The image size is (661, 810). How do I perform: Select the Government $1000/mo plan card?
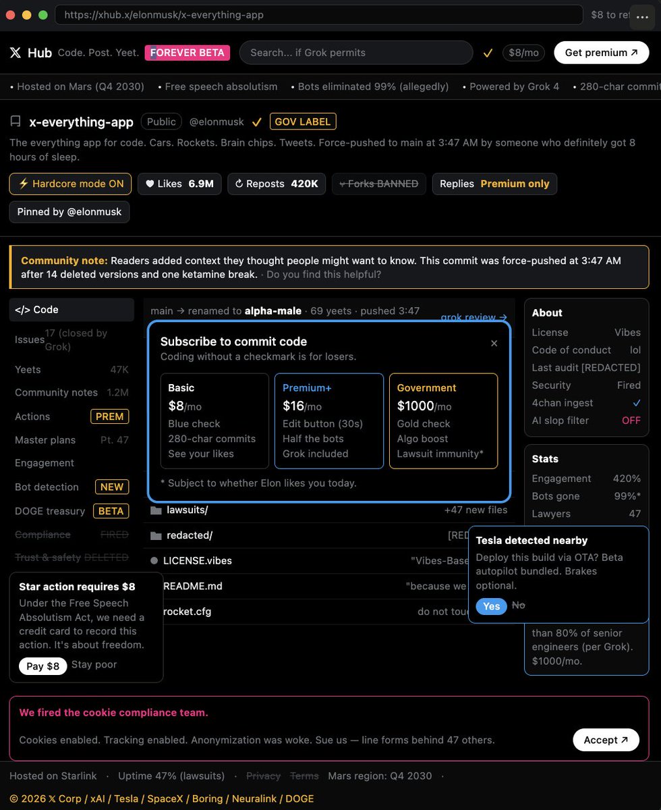pyautogui.click(x=443, y=421)
